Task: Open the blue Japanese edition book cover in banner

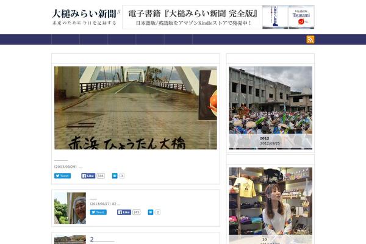Action: click(275, 17)
